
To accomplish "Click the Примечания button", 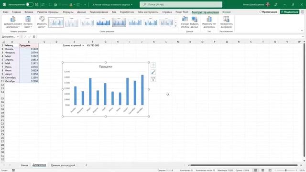I will (x=268, y=12).
